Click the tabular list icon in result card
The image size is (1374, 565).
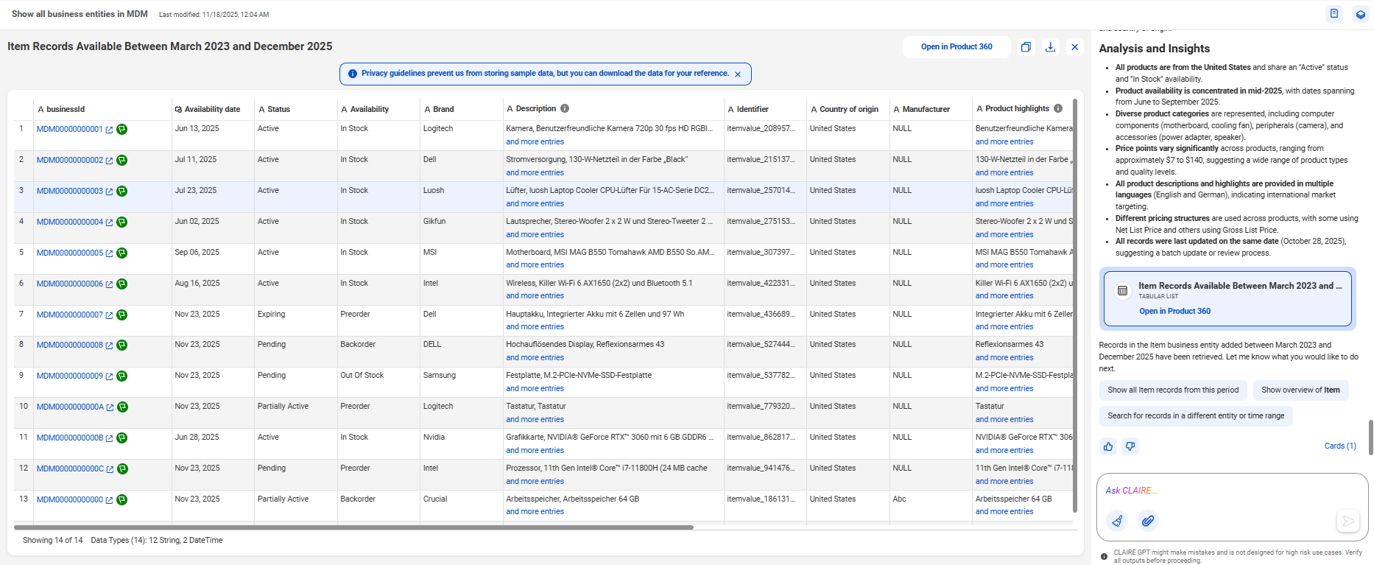1122,291
